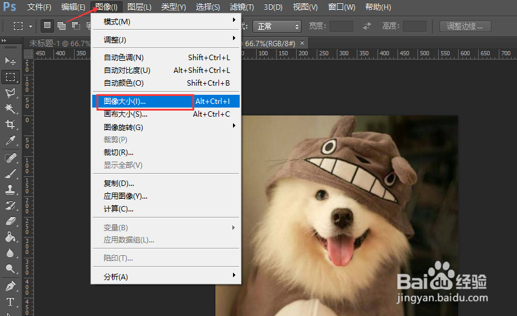Expand the 分析(A) submenu

tap(166, 276)
